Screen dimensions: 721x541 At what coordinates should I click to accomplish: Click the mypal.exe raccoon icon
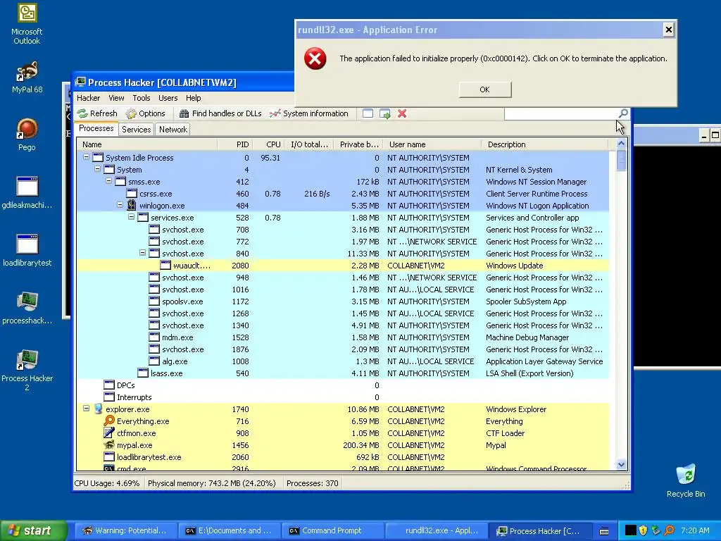pos(109,444)
